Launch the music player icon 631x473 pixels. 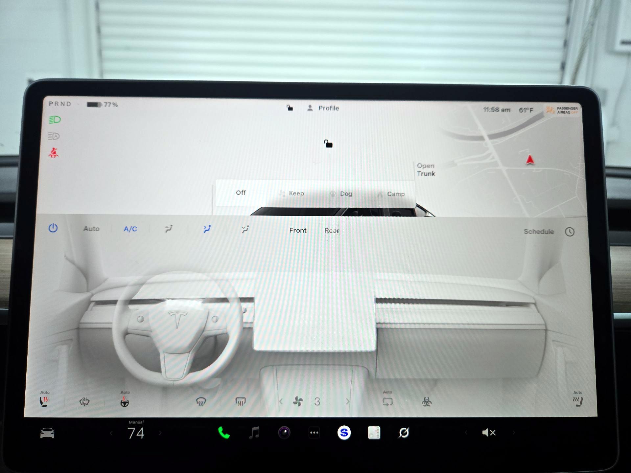pos(254,433)
